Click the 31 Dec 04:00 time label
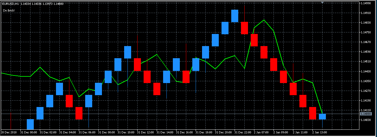Image resolution: width=377 pixels, height=137 pixels. pyautogui.click(x=68, y=132)
